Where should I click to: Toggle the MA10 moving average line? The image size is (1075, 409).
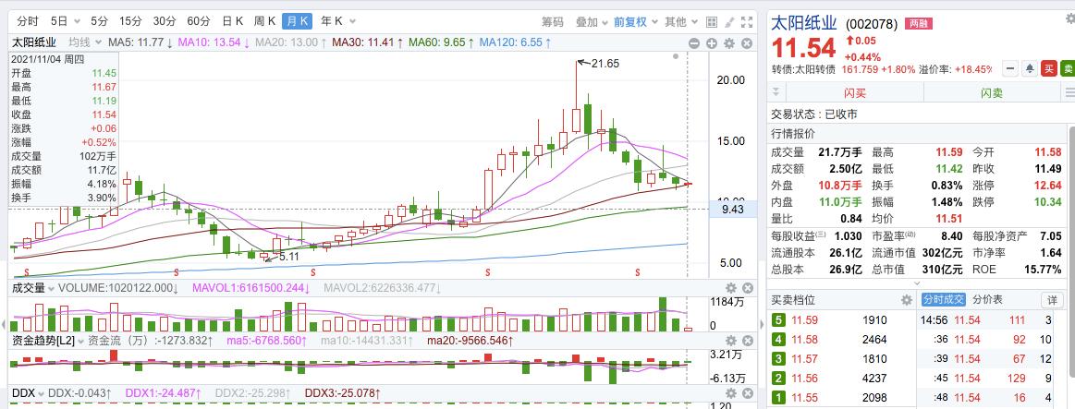point(214,42)
